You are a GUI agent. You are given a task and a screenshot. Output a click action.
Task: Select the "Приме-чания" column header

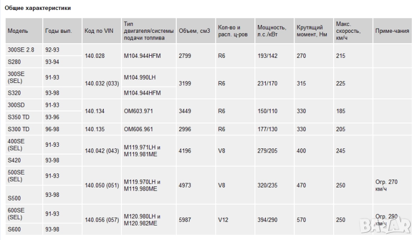point(392,31)
